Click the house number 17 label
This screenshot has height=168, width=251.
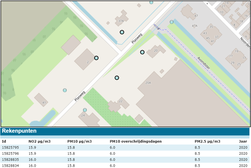[244, 58]
